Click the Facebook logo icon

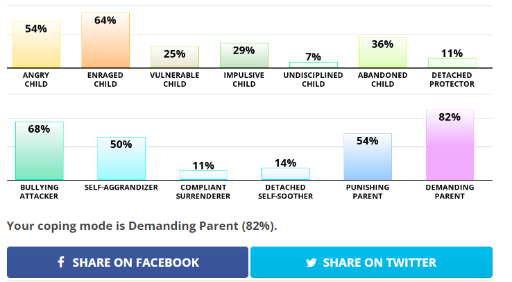click(x=61, y=263)
